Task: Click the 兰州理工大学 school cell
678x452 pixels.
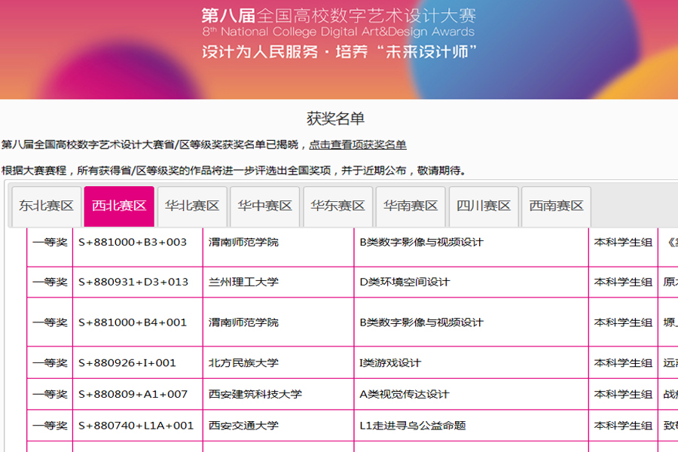Action: coord(243,282)
